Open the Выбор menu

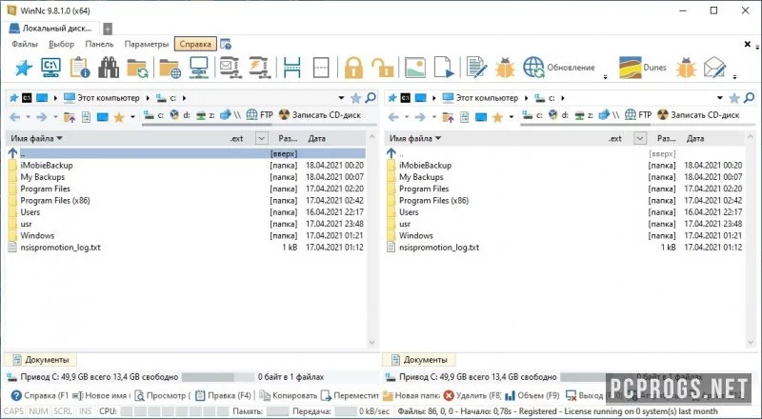[x=61, y=44]
